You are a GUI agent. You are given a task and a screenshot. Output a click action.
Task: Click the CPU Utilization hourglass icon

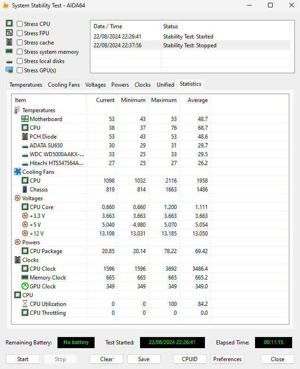tap(25, 304)
